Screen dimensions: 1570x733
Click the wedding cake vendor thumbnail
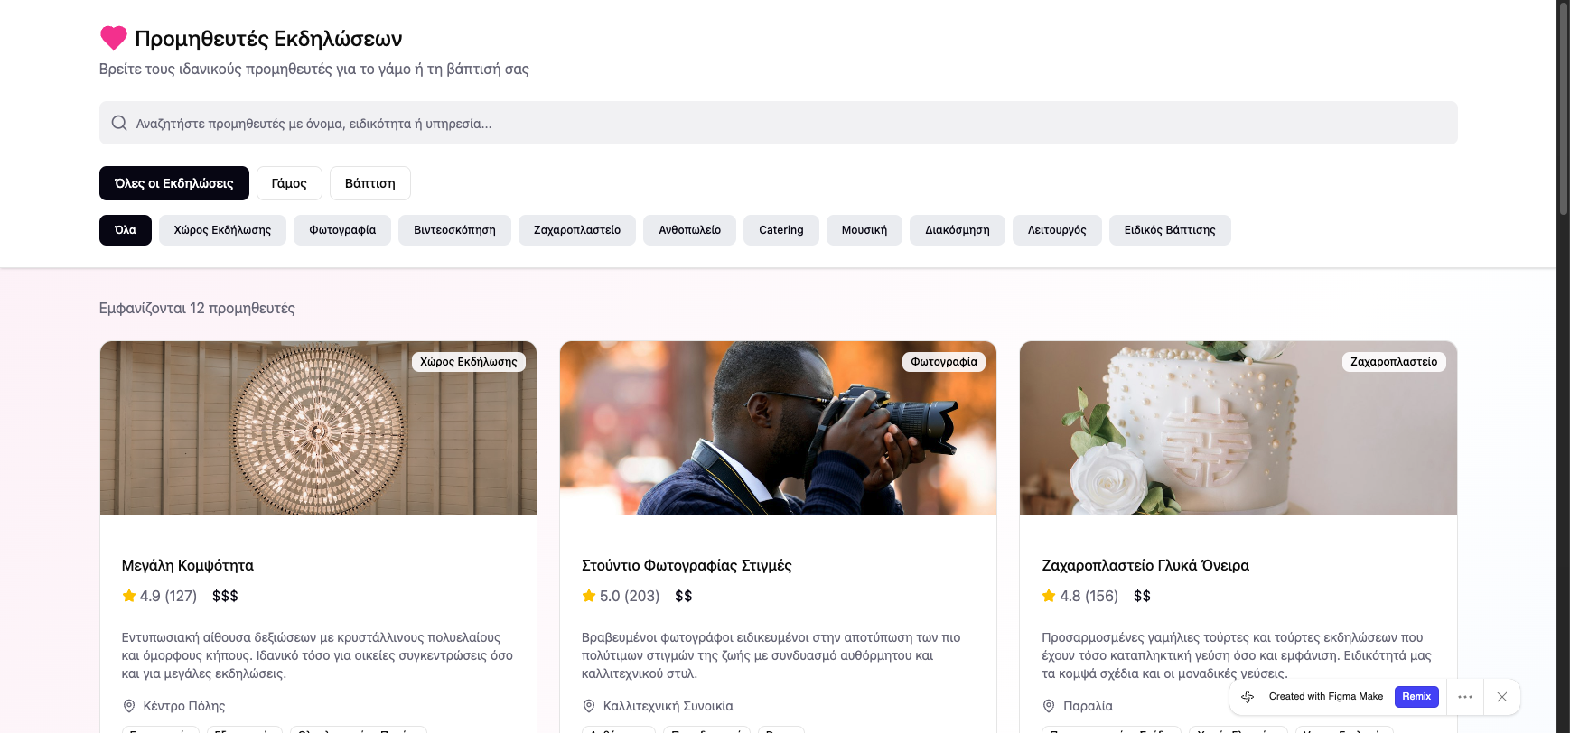pos(1238,428)
